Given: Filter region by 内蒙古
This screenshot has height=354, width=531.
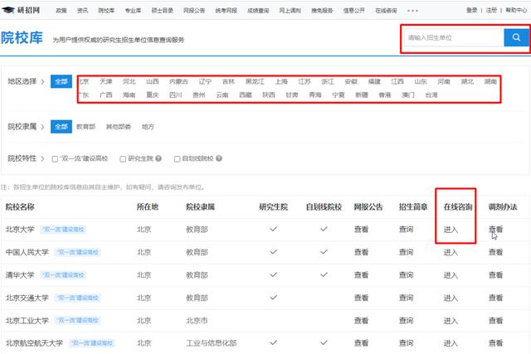Looking at the screenshot, I should pos(178,81).
